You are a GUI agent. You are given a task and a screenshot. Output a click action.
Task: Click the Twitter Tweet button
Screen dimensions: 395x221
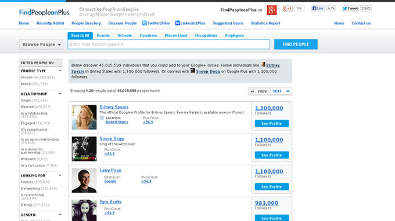coord(350,9)
